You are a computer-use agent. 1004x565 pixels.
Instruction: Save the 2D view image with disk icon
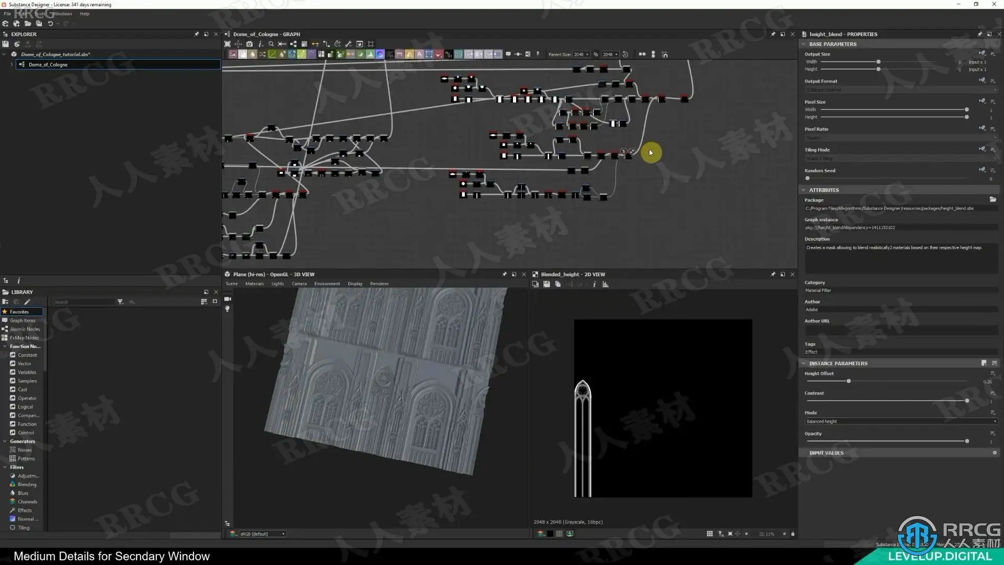(546, 284)
